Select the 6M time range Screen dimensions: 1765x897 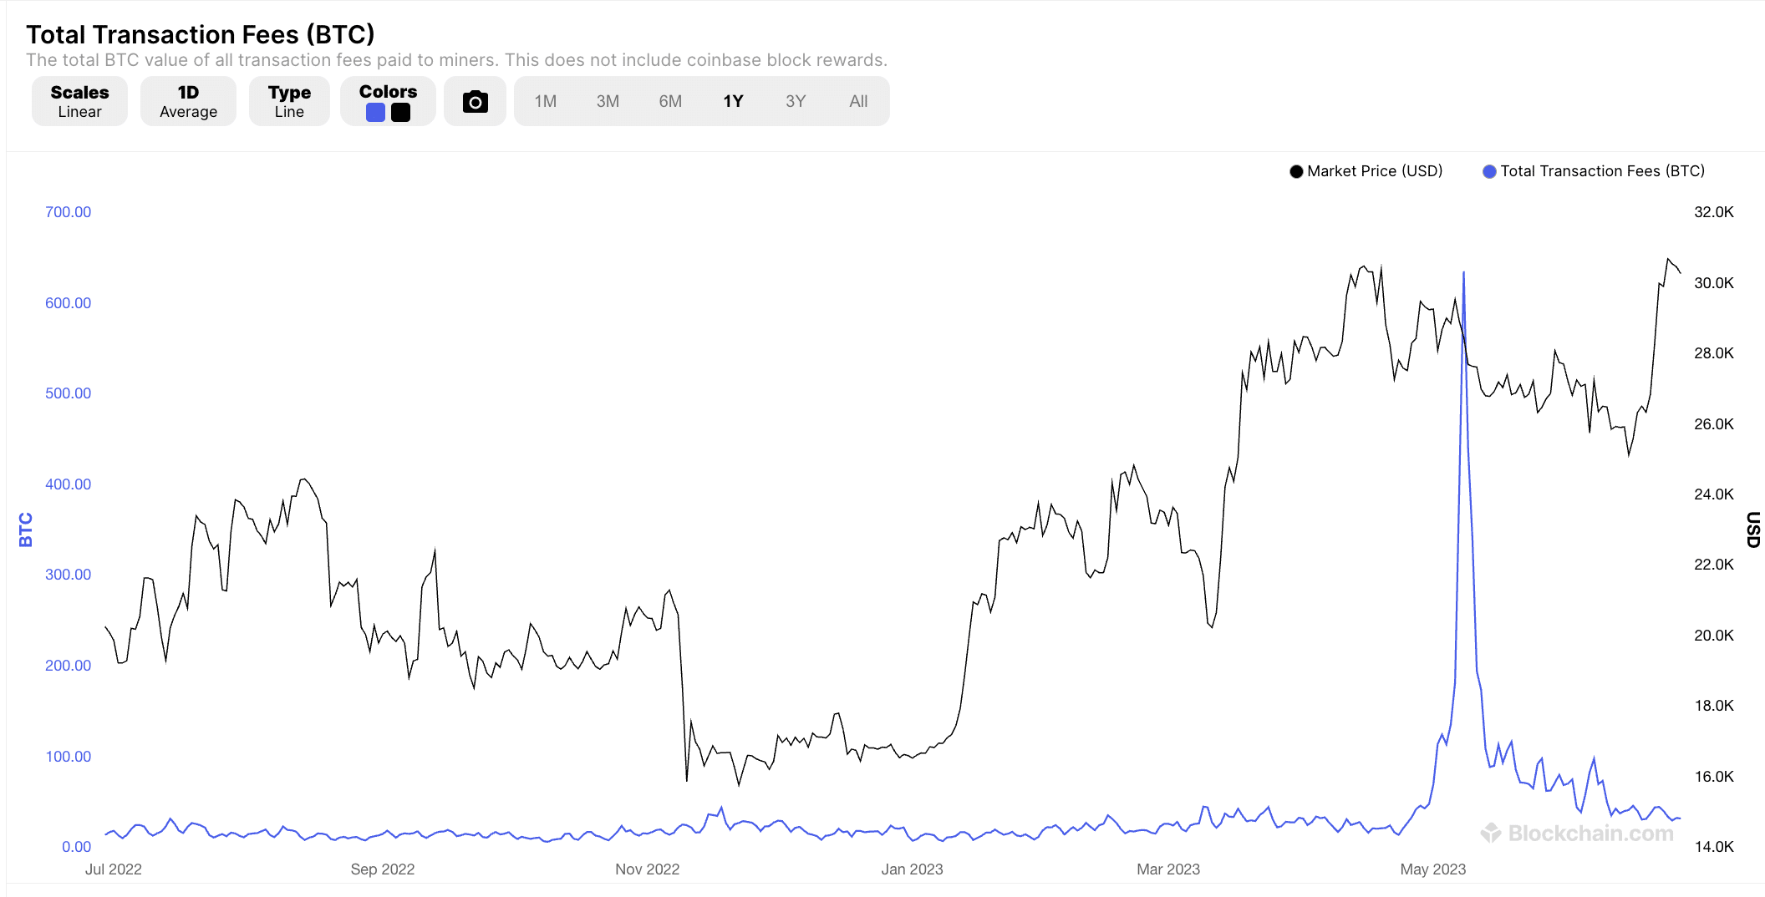point(670,101)
